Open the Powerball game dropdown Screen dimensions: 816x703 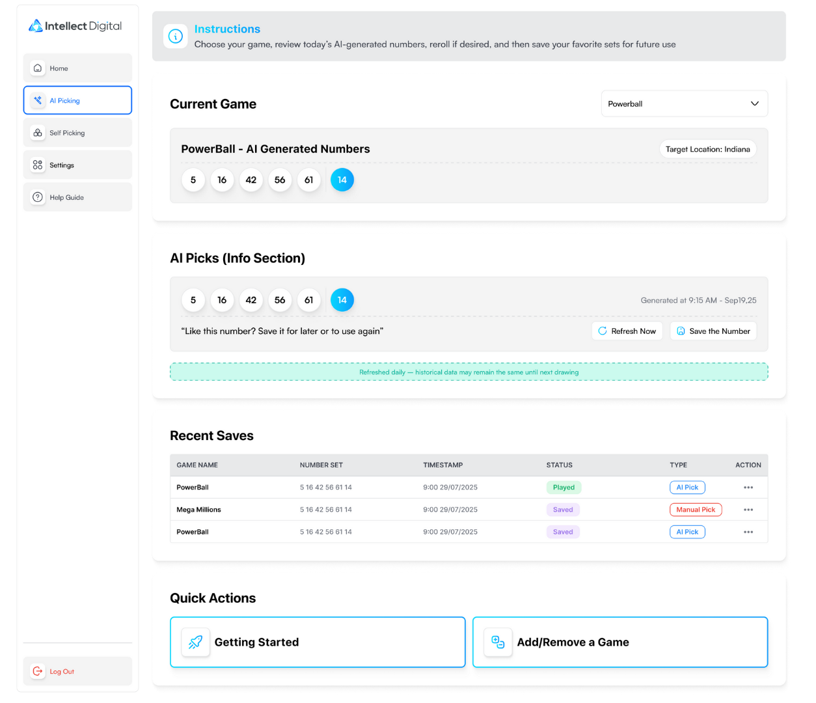pos(684,104)
